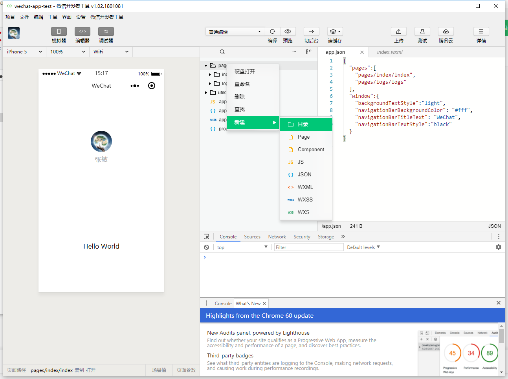Expand the utils folder

tap(206, 93)
